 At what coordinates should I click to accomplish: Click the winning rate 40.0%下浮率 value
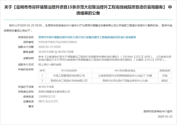(46, 87)
